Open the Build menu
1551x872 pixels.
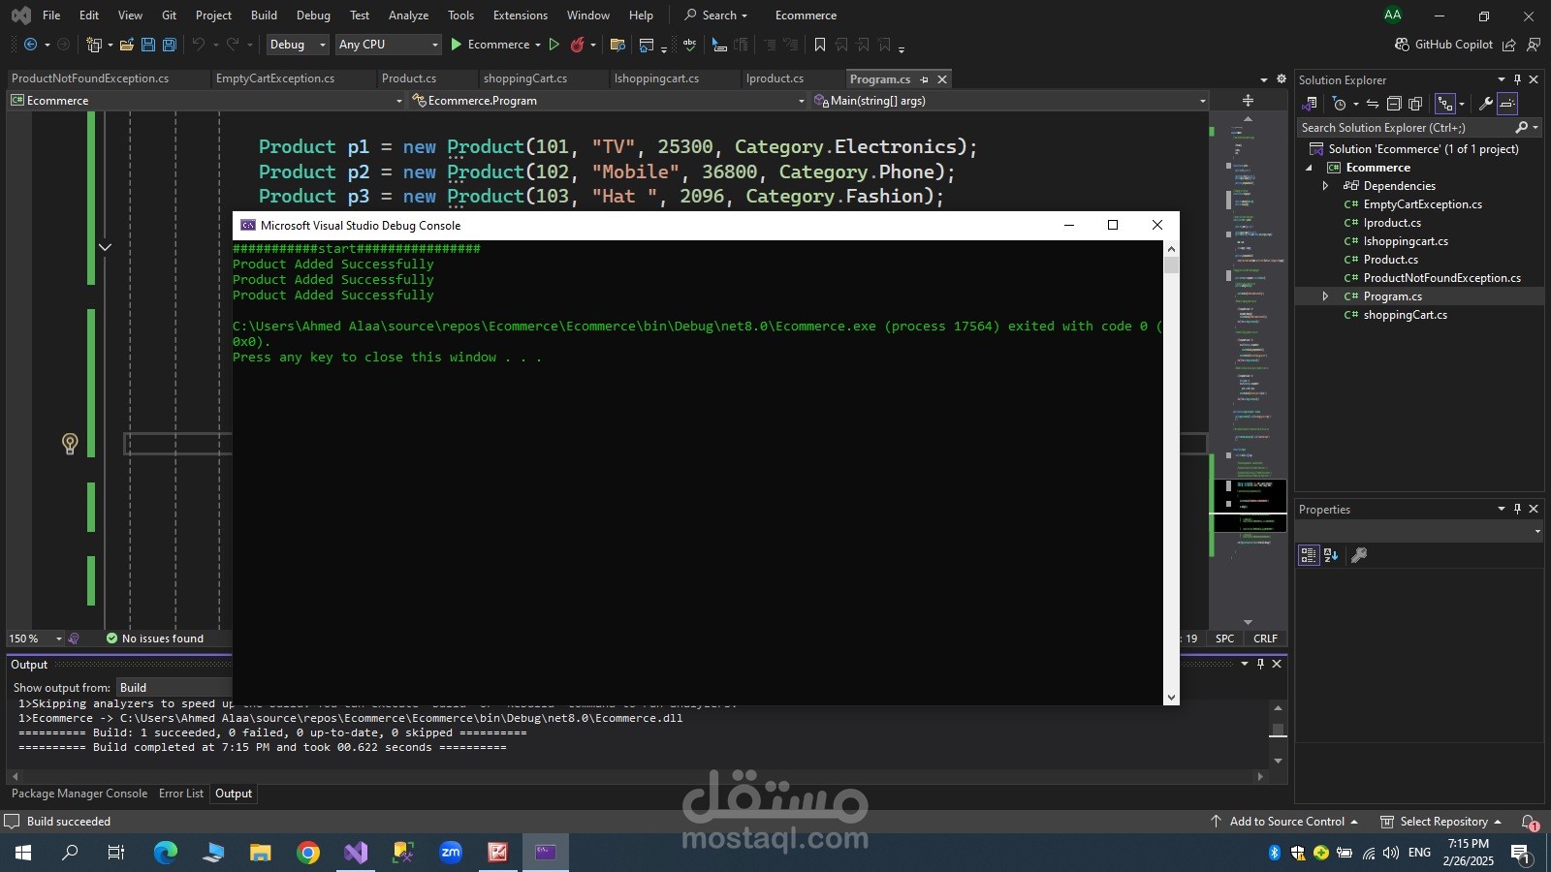[264, 16]
